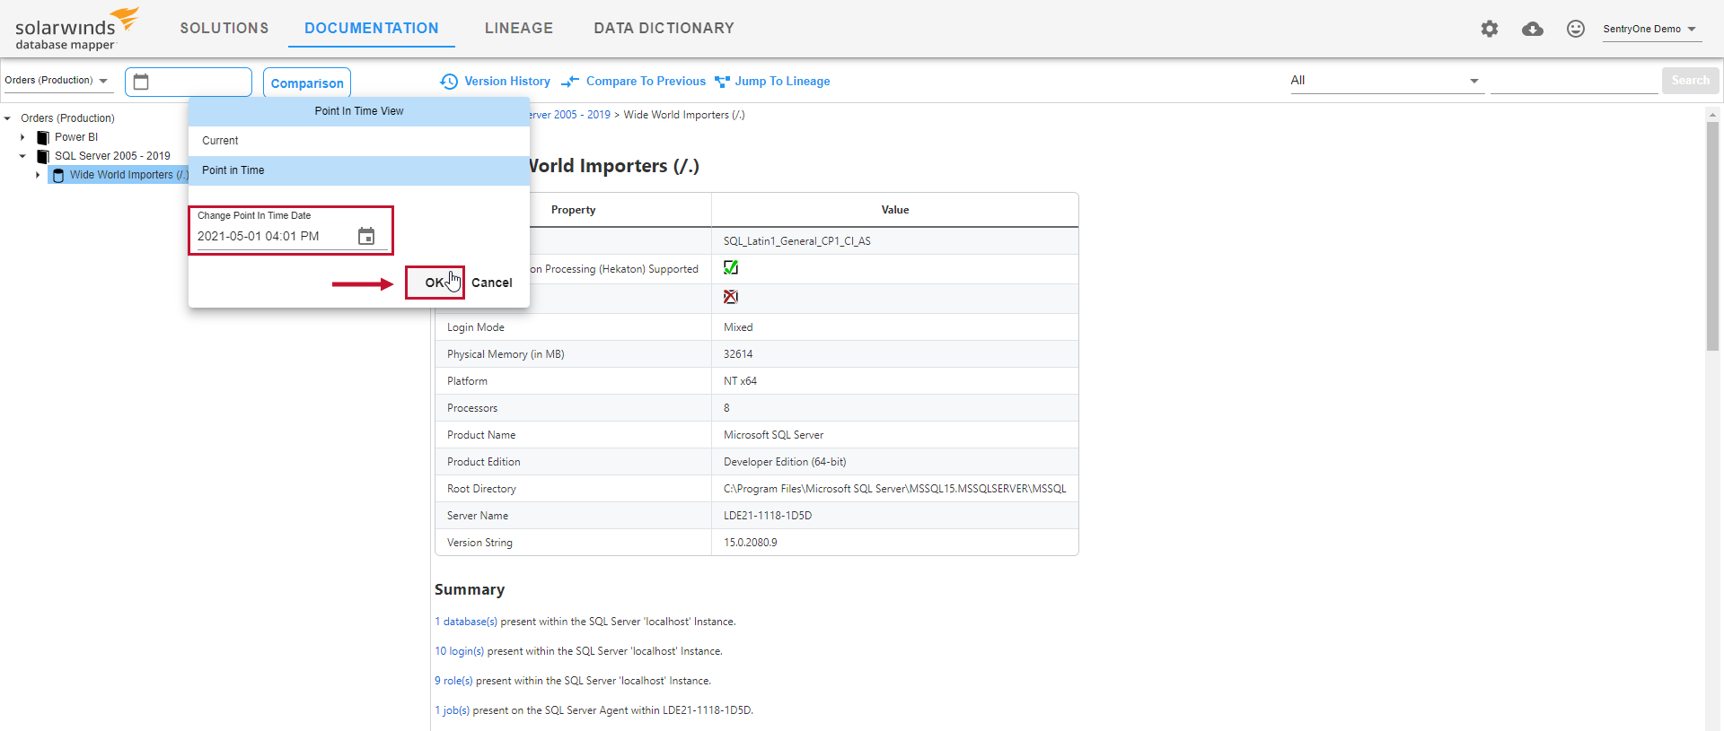Click the Jump To Lineage icon

point(722,82)
